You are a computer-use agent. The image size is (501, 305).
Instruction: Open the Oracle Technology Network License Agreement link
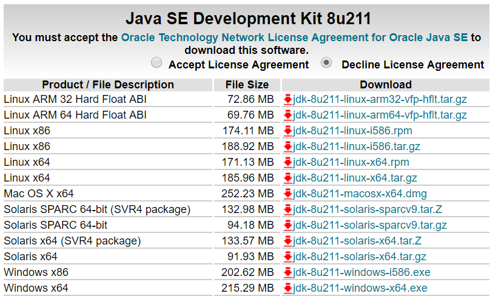[x=294, y=38]
